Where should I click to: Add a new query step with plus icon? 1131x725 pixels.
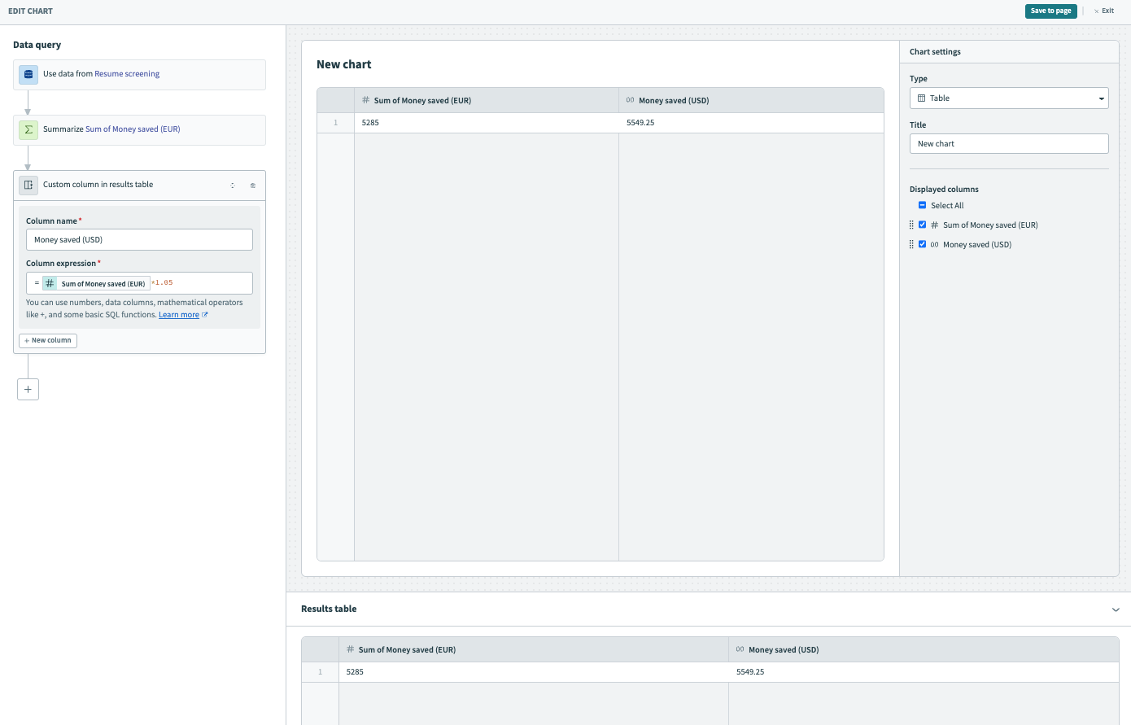[x=28, y=389]
